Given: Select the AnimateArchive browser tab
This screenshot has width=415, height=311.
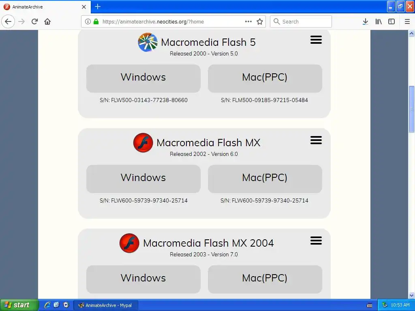Looking at the screenshot, I should coord(45,7).
